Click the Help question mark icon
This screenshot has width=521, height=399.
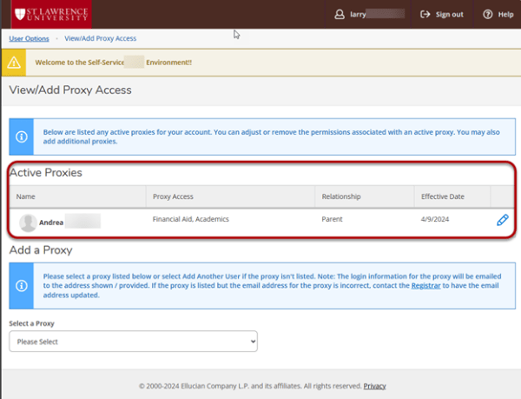(x=487, y=15)
